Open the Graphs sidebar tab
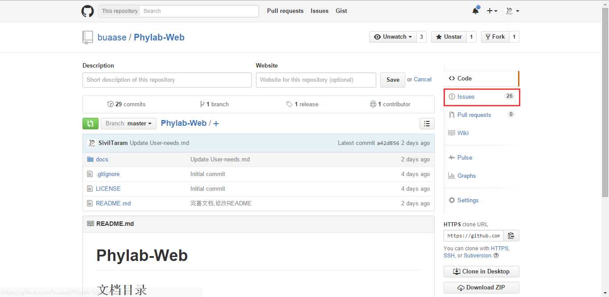609x297 pixels. [481, 176]
